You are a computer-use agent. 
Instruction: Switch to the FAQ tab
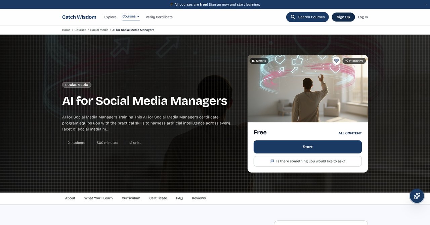(x=179, y=198)
